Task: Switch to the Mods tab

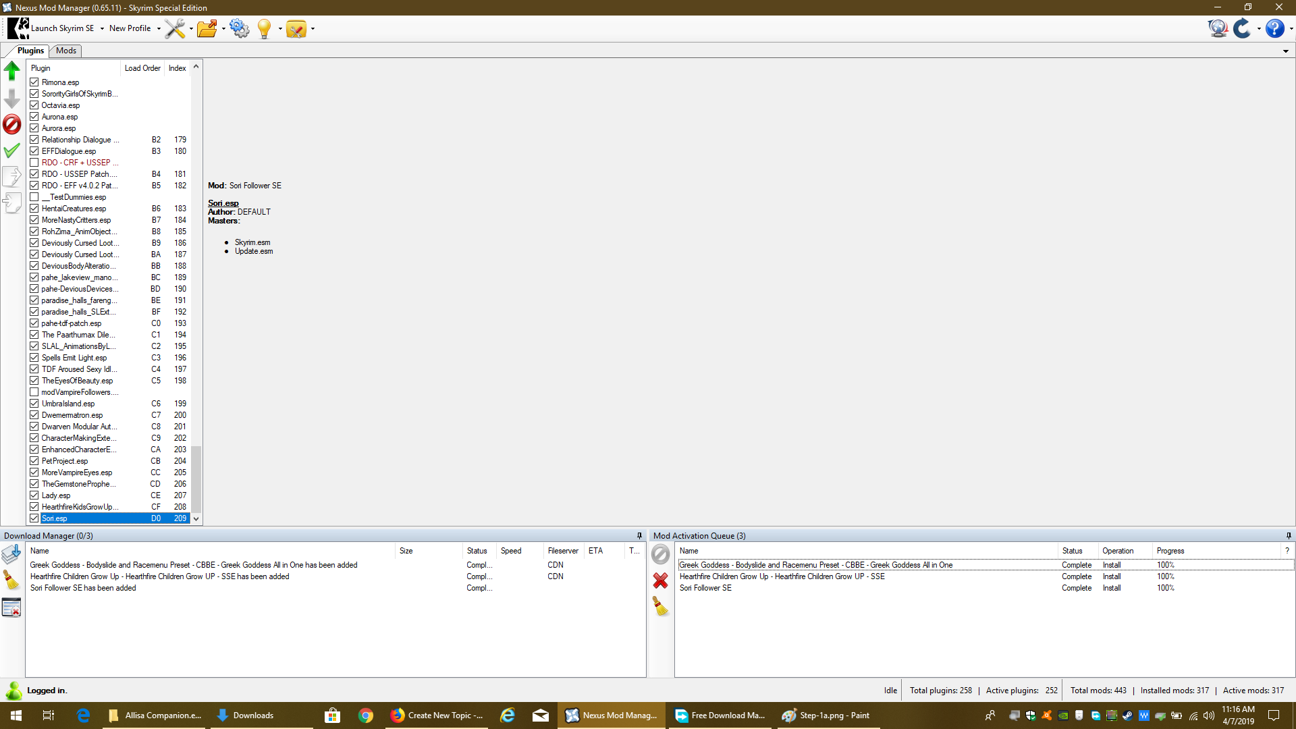Action: tap(65, 51)
